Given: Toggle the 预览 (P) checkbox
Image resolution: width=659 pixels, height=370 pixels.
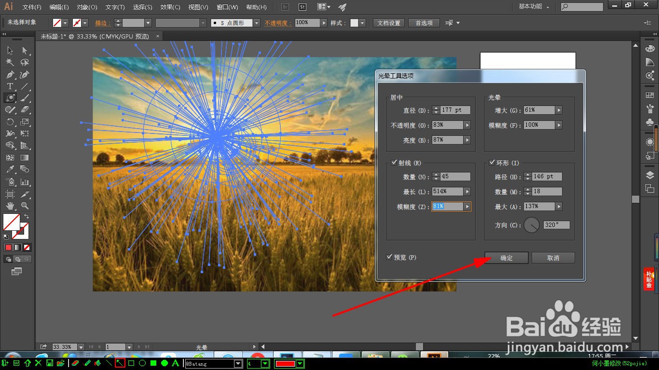Looking at the screenshot, I should tap(389, 257).
